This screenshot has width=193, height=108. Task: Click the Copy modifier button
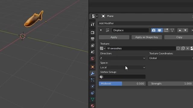179,37
